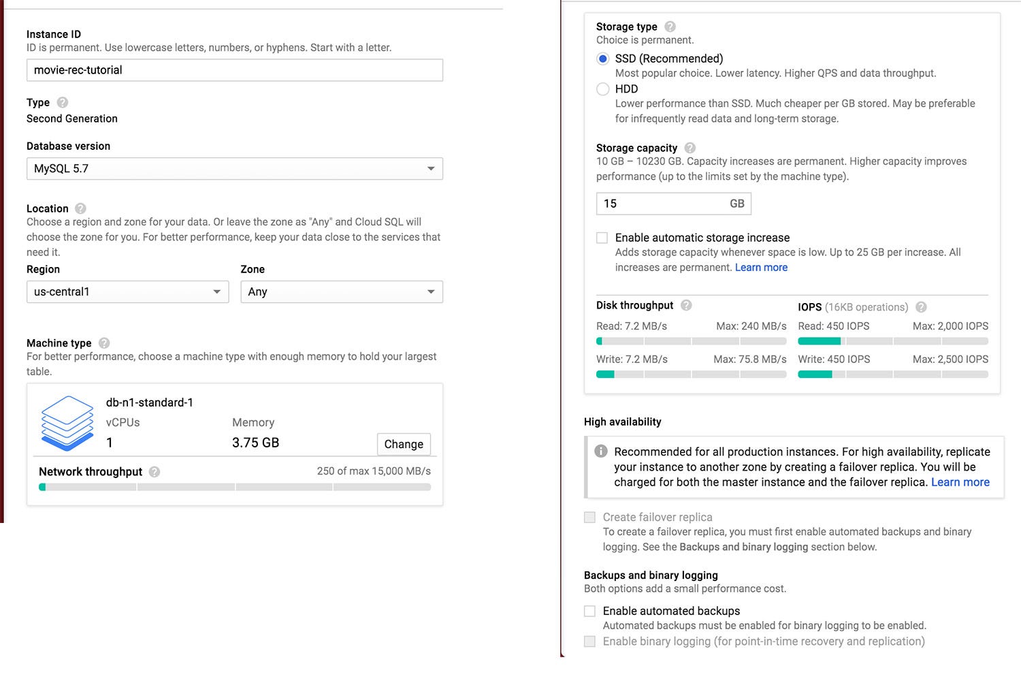
Task: Click the db-n1-standard-1 machine stack icon
Action: click(67, 423)
